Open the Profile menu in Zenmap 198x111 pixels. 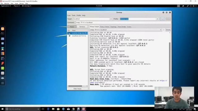click(79, 15)
